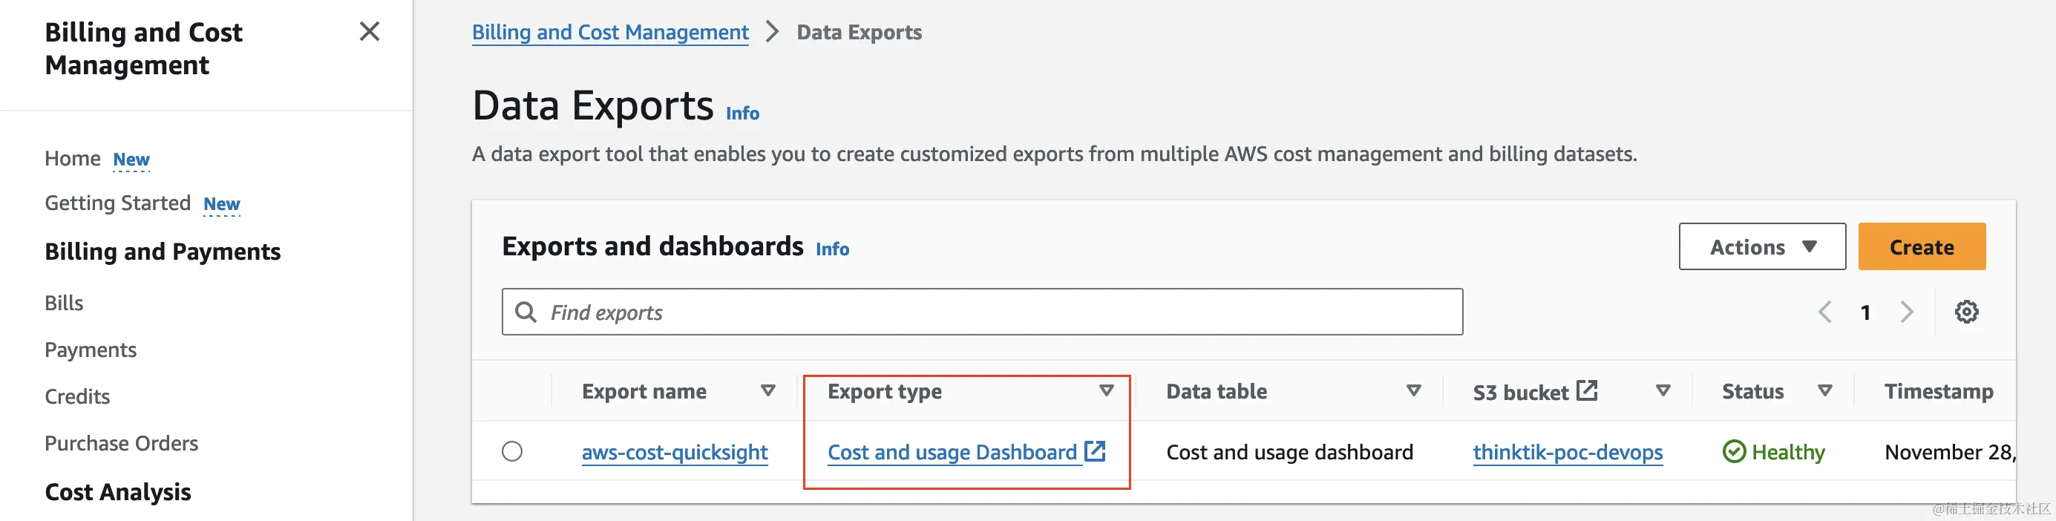2056x521 pixels.
Task: Click the Healthy status text
Action: (1788, 453)
